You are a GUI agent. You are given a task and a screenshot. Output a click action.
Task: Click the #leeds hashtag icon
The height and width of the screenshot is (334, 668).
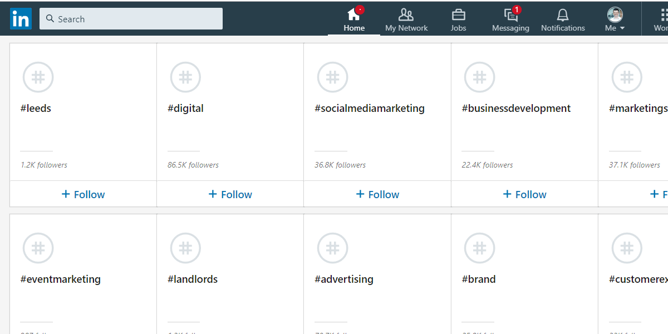(x=38, y=77)
